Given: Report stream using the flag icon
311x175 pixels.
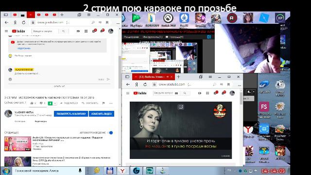Looking at the screenshot, I should pos(104,103).
